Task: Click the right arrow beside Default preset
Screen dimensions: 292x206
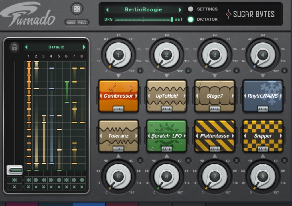Action: click(x=83, y=47)
